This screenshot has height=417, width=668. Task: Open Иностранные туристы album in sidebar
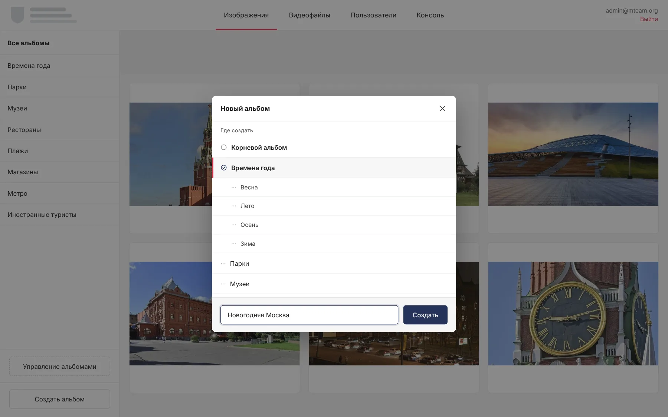point(60,215)
